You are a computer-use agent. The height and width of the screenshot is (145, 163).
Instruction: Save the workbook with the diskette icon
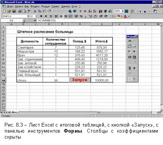[14, 11]
